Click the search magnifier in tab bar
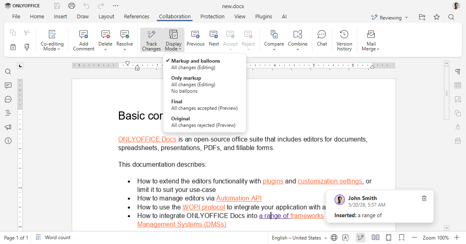This screenshot has width=466, height=244. [451, 17]
